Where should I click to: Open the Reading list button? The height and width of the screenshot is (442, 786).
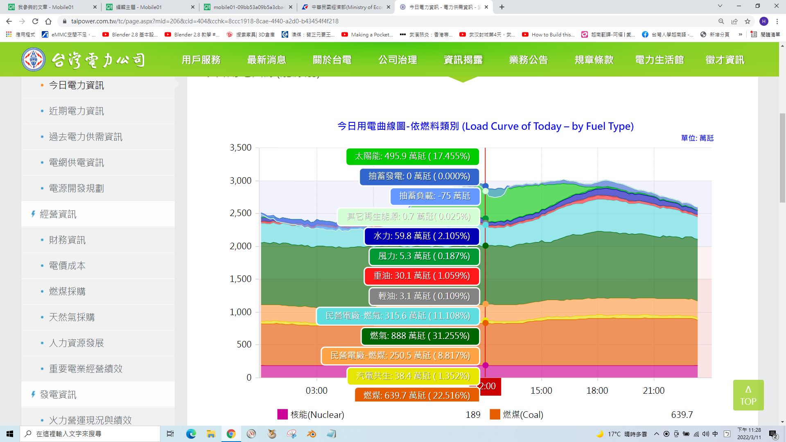click(x=766, y=35)
